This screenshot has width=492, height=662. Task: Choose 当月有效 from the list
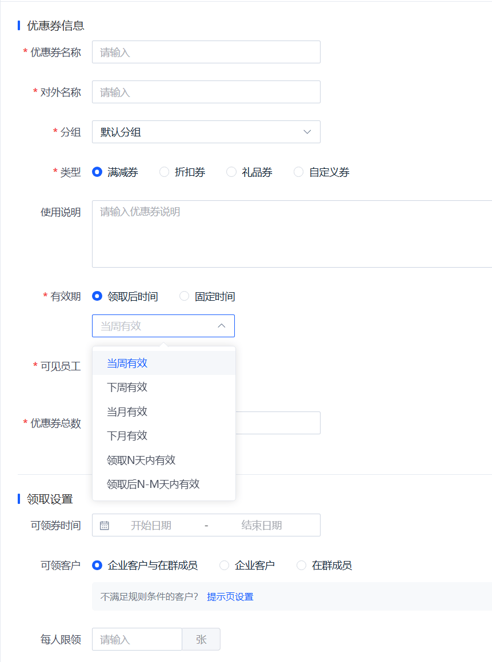164,411
